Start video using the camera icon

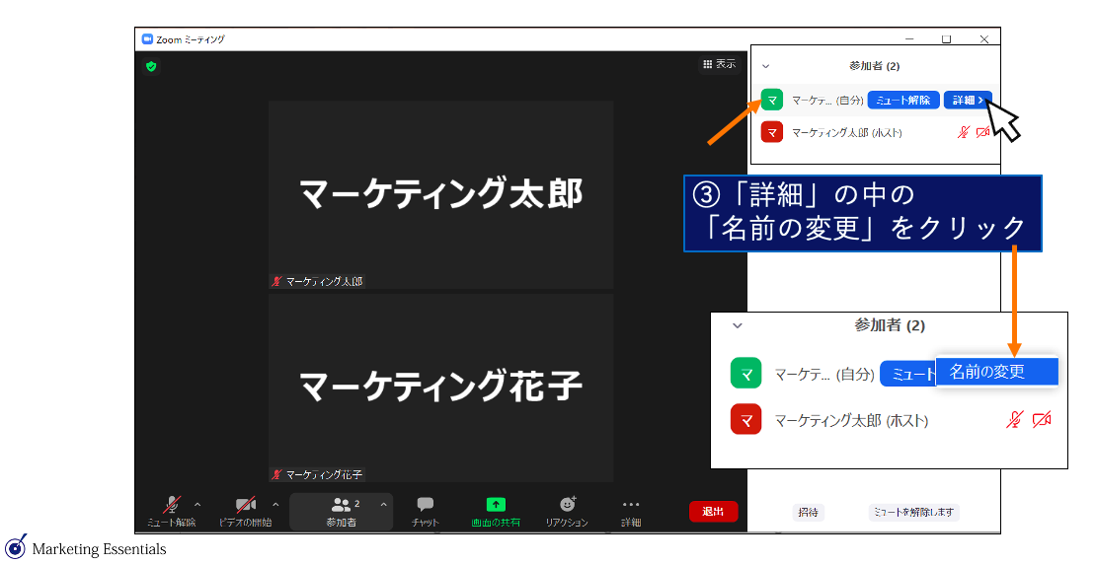[245, 505]
